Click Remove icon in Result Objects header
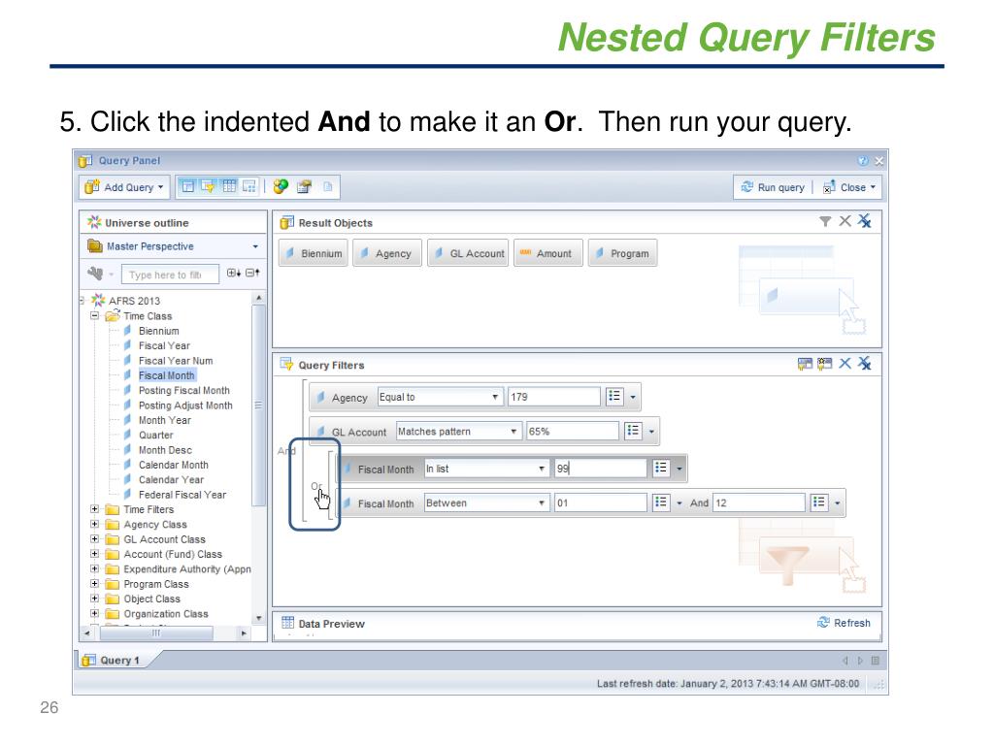 click(845, 221)
